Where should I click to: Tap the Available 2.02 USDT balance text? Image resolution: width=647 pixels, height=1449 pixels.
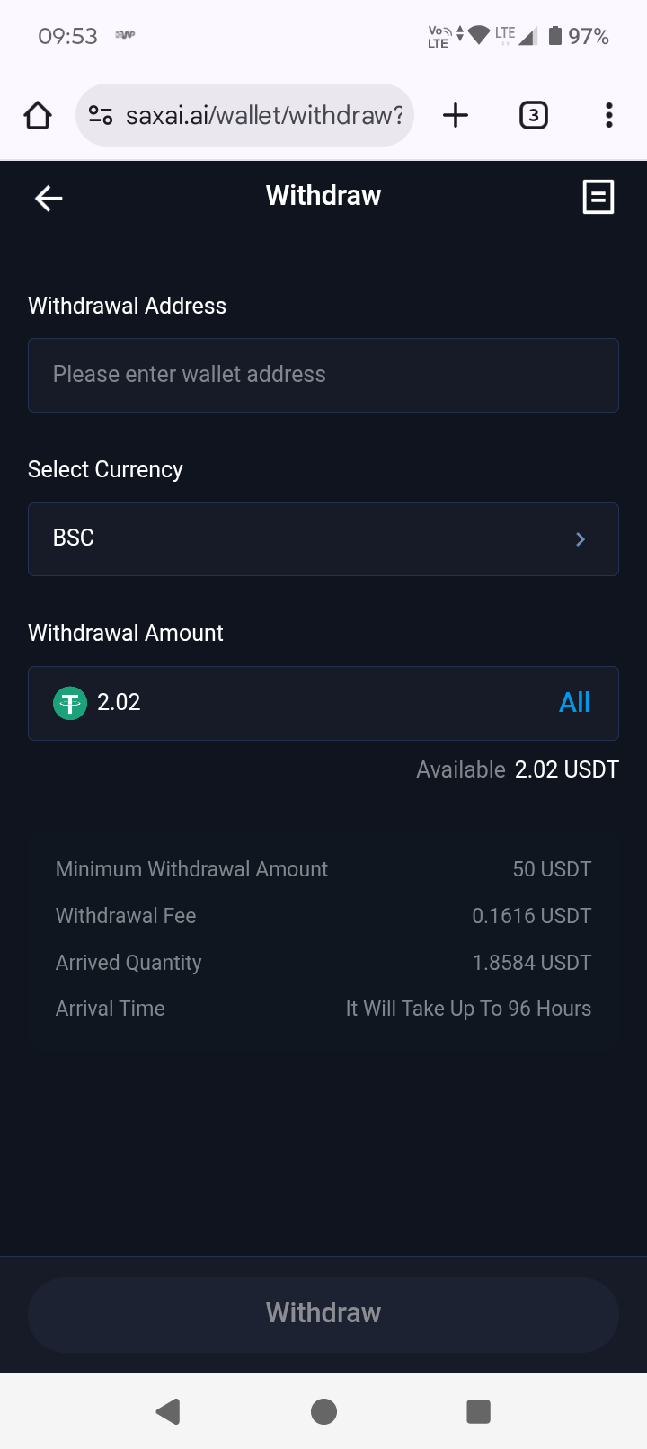pyautogui.click(x=518, y=769)
